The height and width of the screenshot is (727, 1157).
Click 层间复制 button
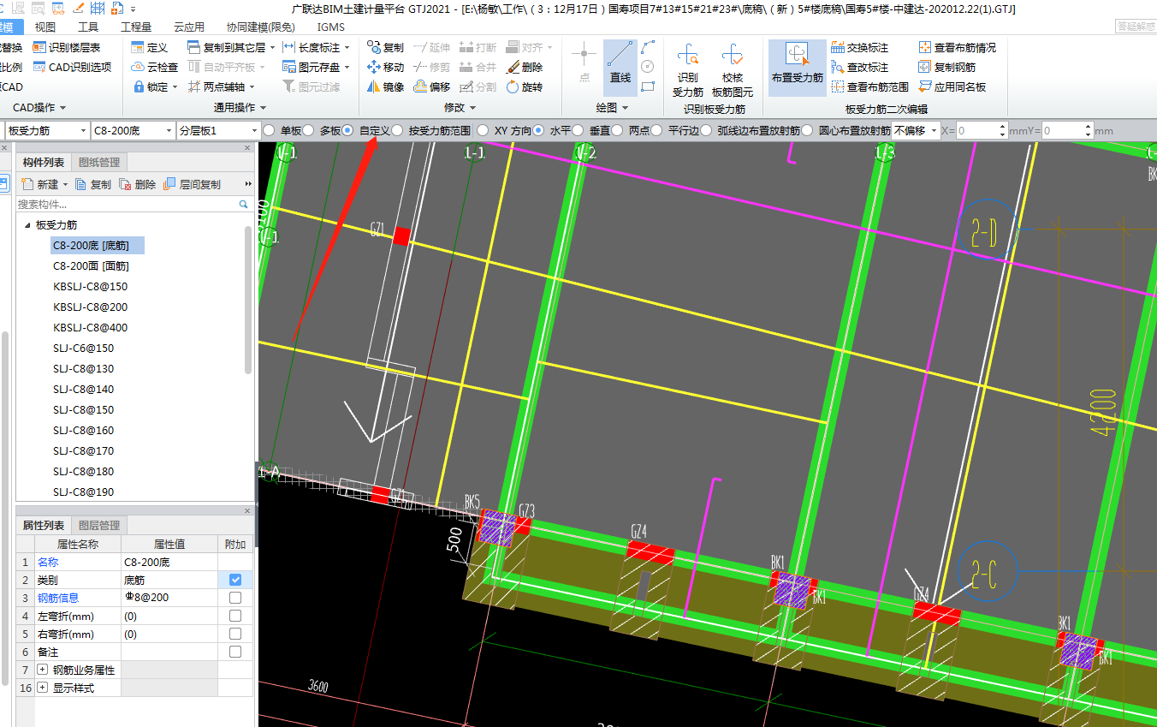click(x=191, y=184)
